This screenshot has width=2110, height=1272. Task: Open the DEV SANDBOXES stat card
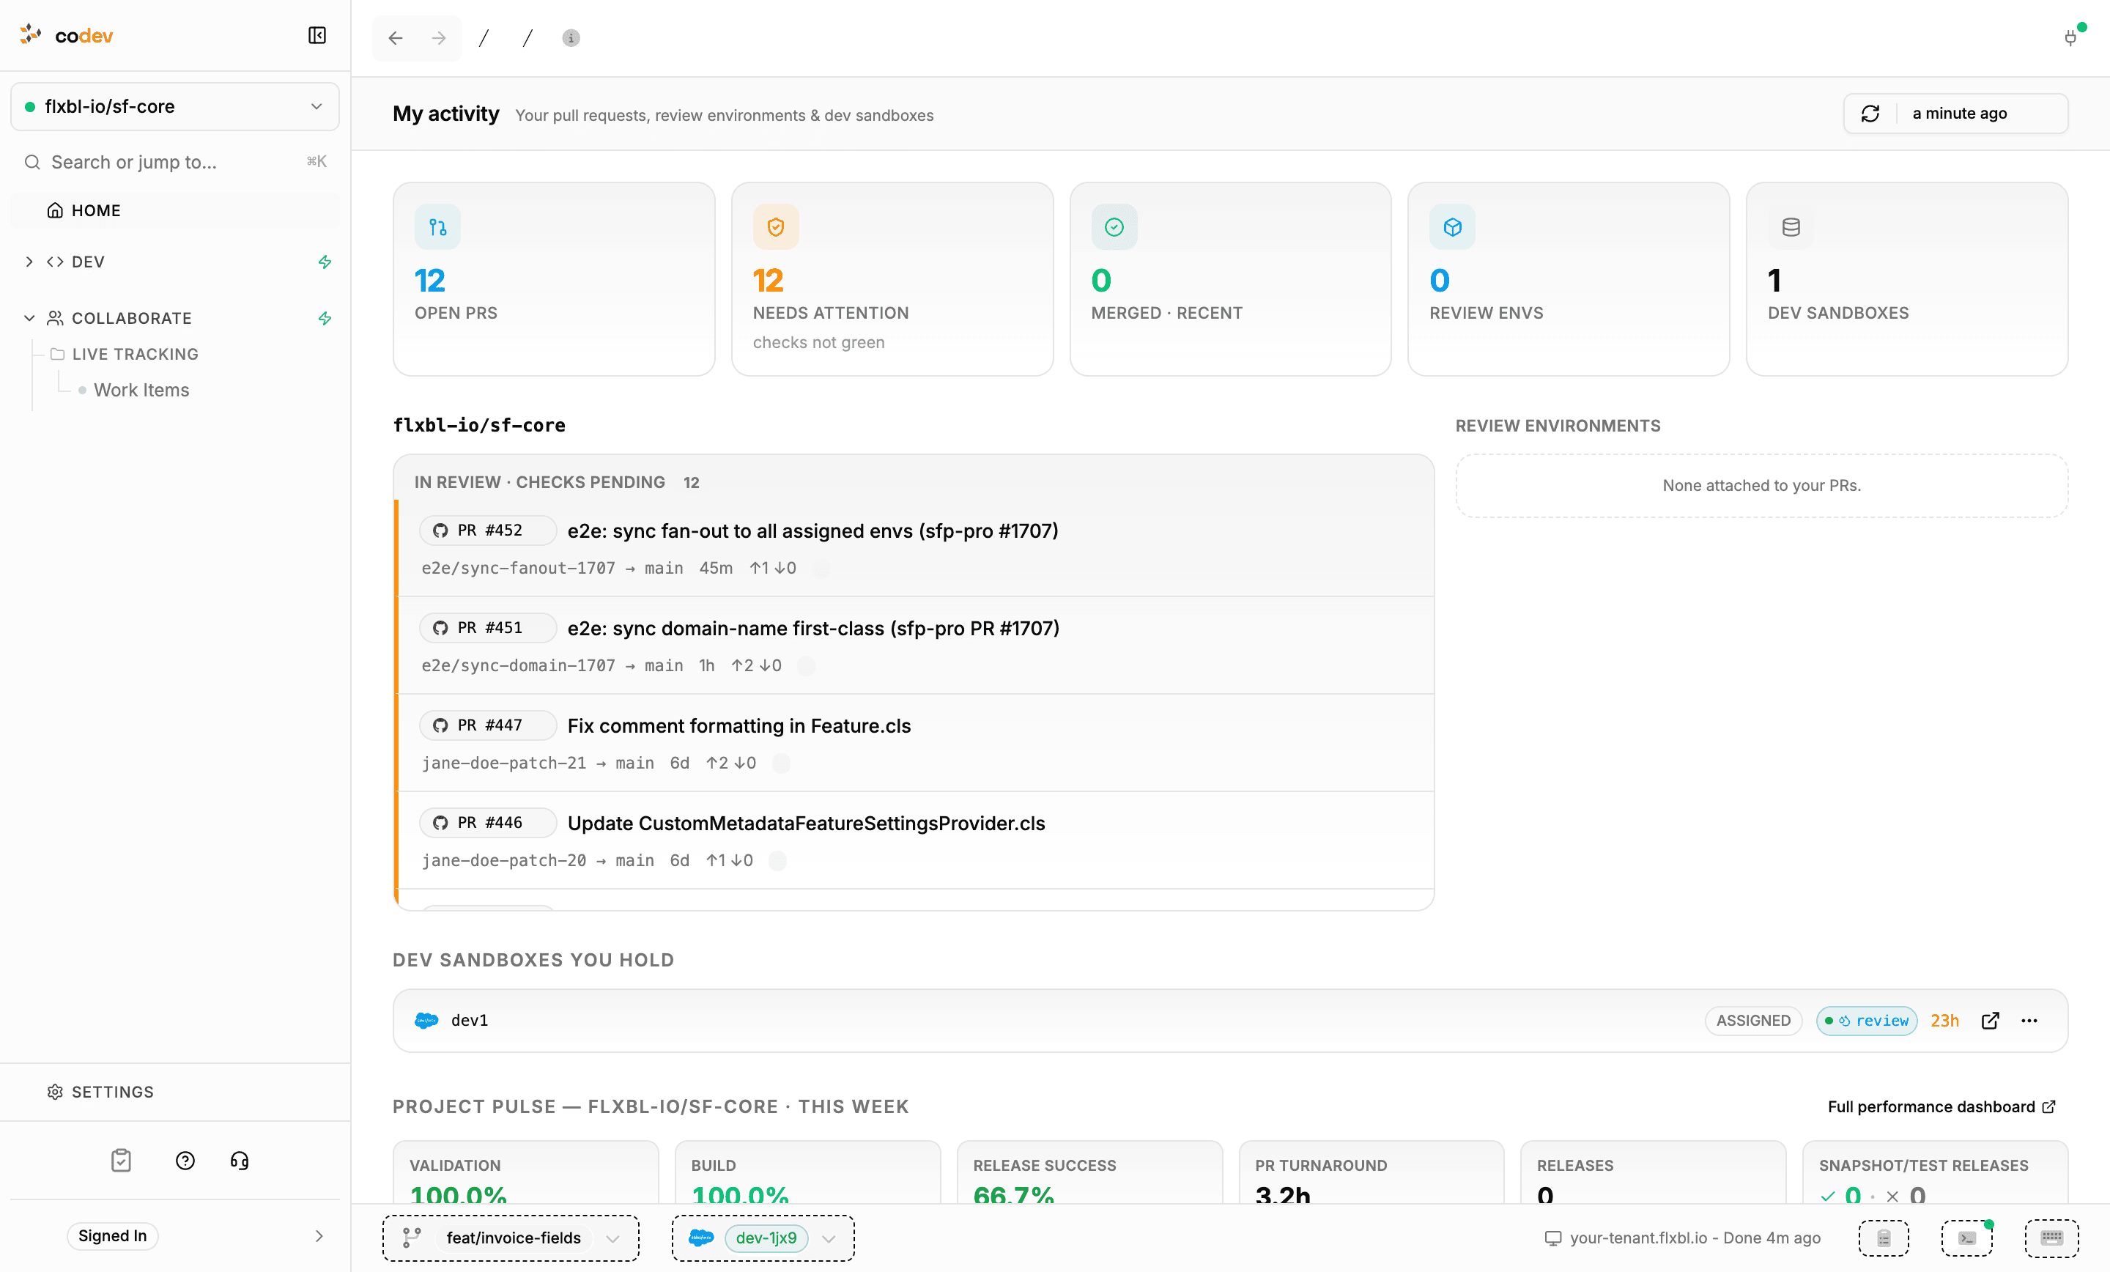tap(1907, 278)
